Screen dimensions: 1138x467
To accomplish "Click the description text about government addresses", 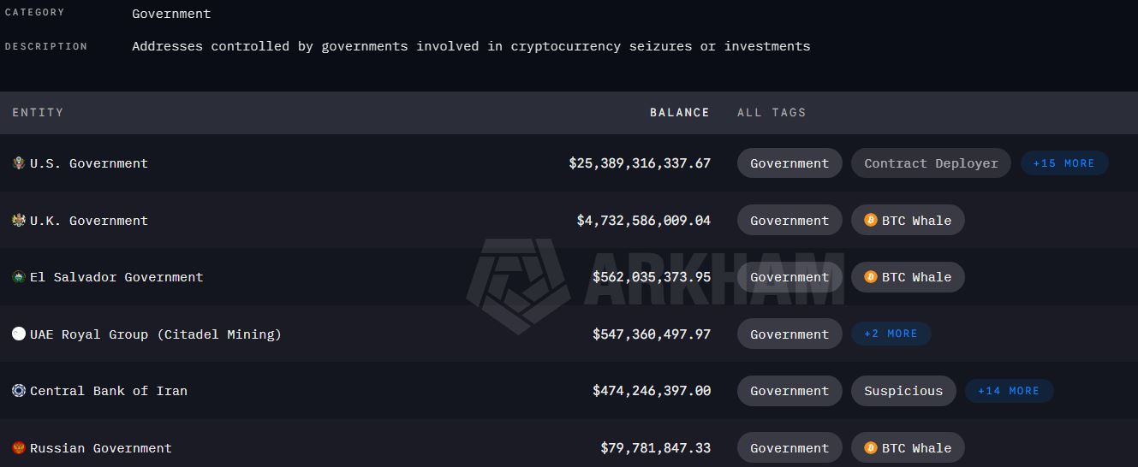I will (x=471, y=46).
